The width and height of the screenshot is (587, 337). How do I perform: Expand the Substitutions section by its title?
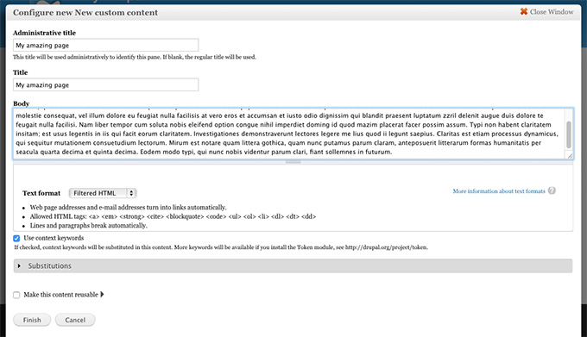(x=49, y=265)
